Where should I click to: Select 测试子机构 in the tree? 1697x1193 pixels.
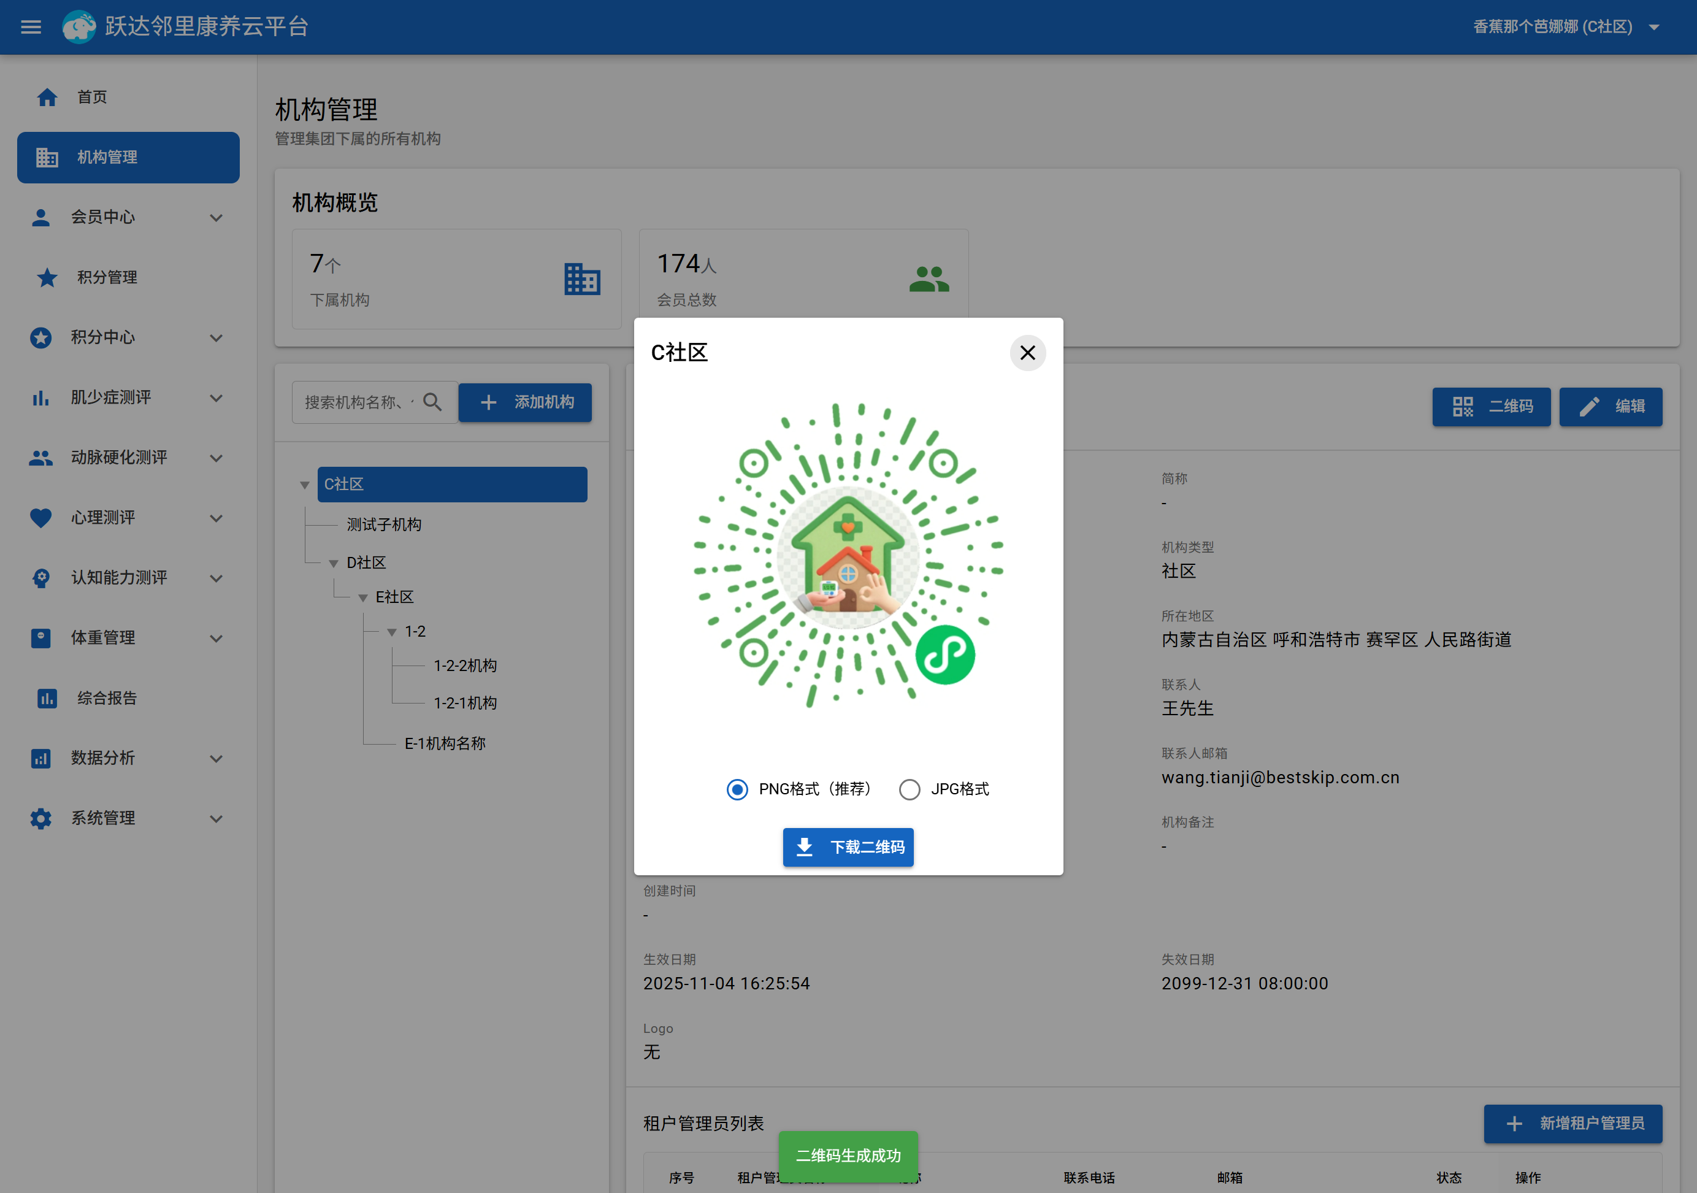(x=385, y=525)
